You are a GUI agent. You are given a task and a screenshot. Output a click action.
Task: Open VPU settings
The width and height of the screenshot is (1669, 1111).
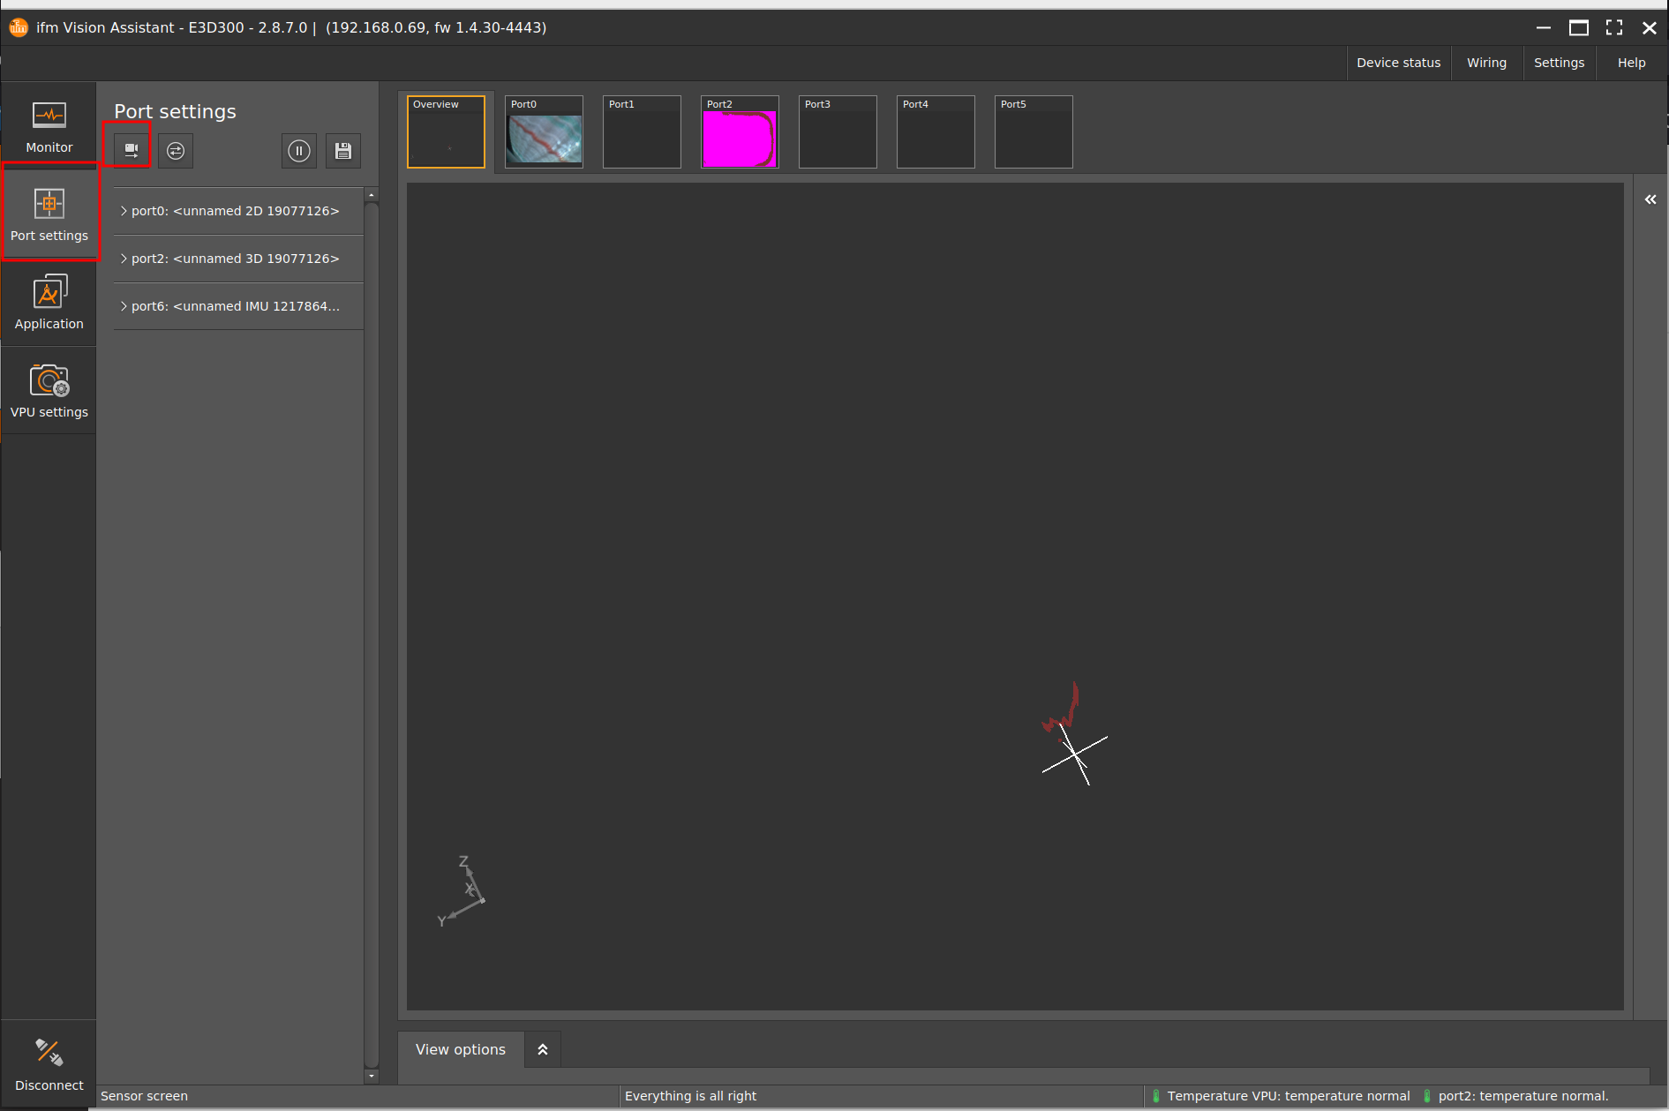(x=49, y=390)
